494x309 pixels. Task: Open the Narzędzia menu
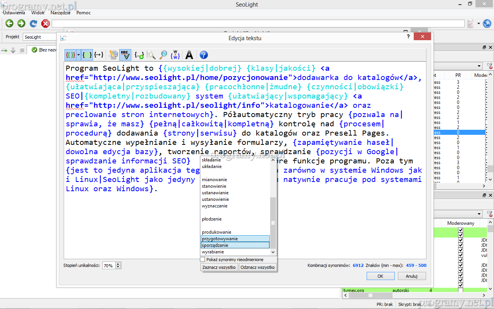point(60,13)
